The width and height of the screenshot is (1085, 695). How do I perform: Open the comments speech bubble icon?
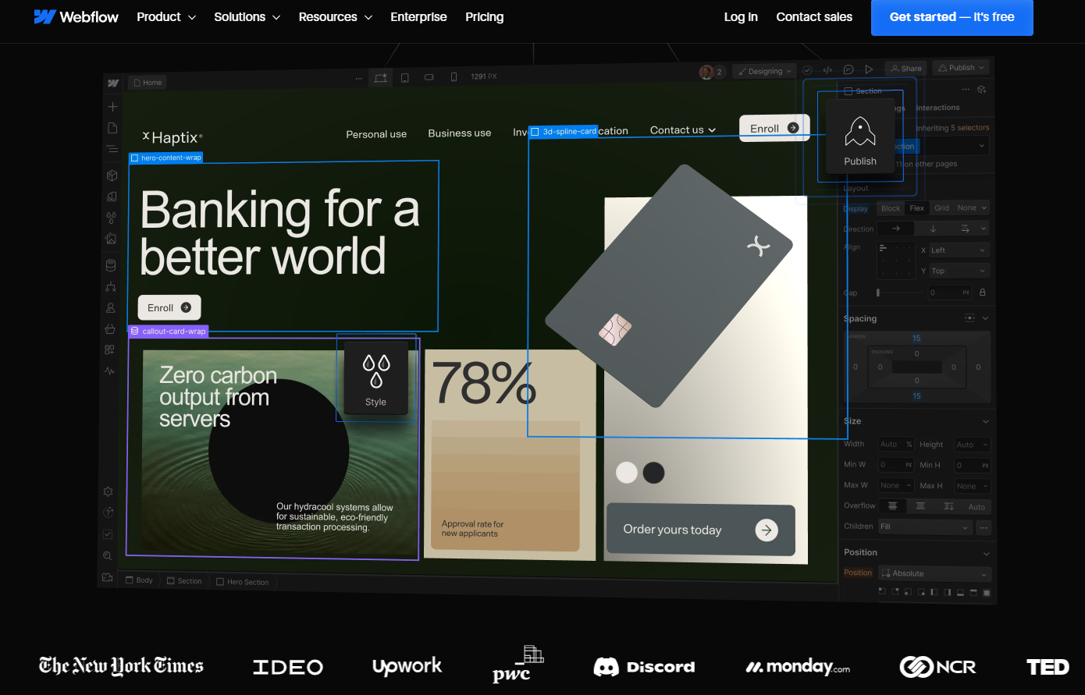(848, 69)
